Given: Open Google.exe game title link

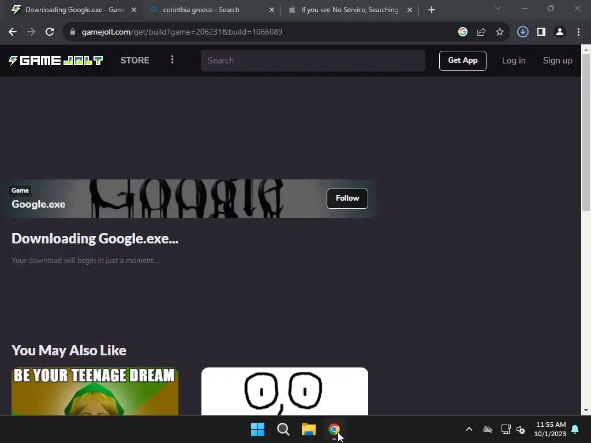Looking at the screenshot, I should (39, 204).
